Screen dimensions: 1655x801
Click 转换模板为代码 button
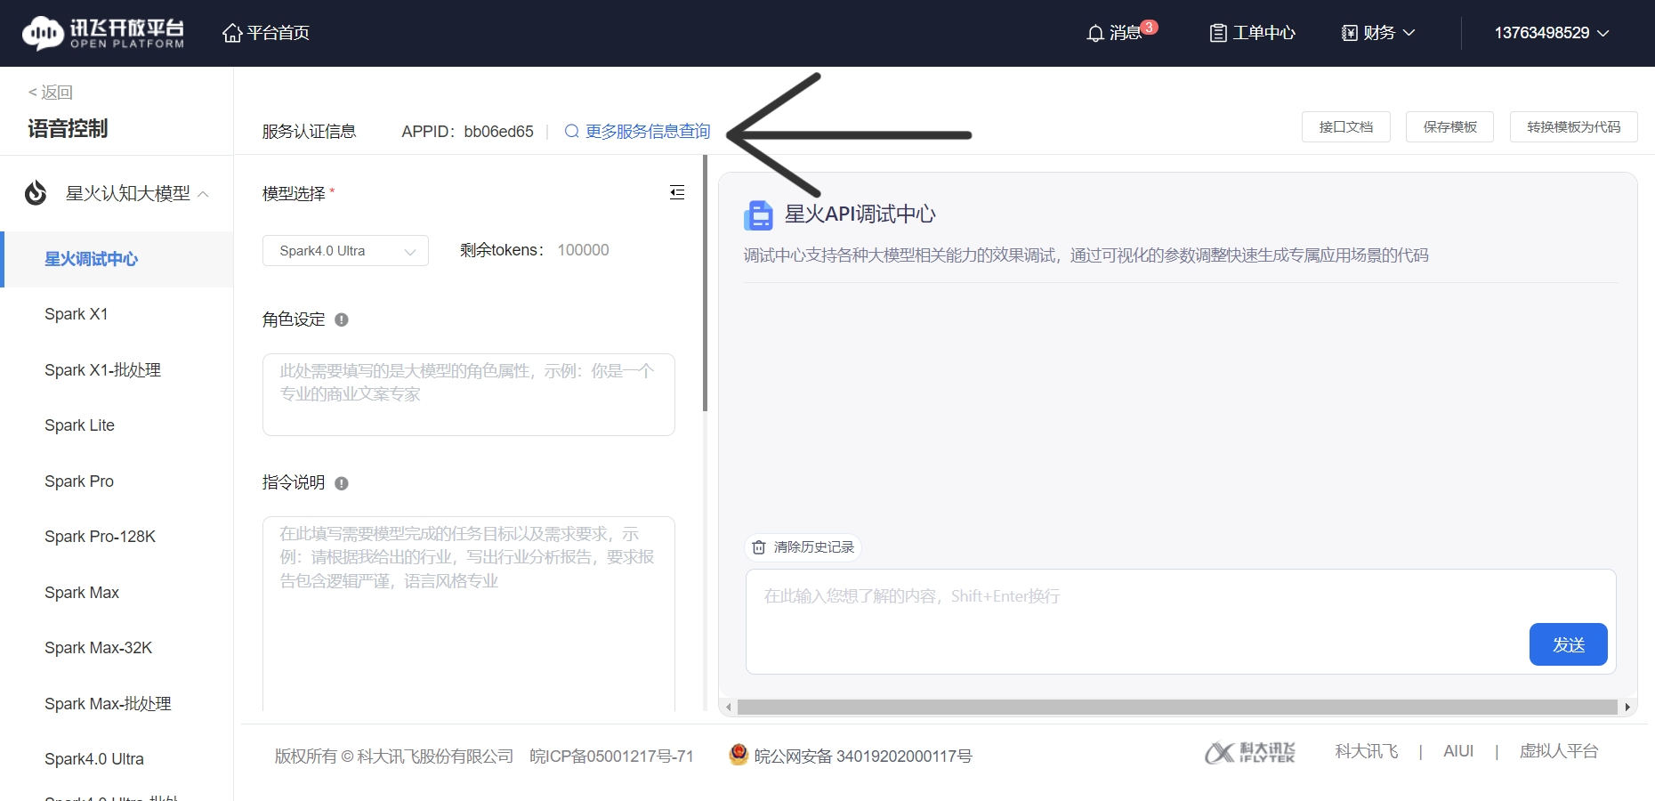[1574, 127]
